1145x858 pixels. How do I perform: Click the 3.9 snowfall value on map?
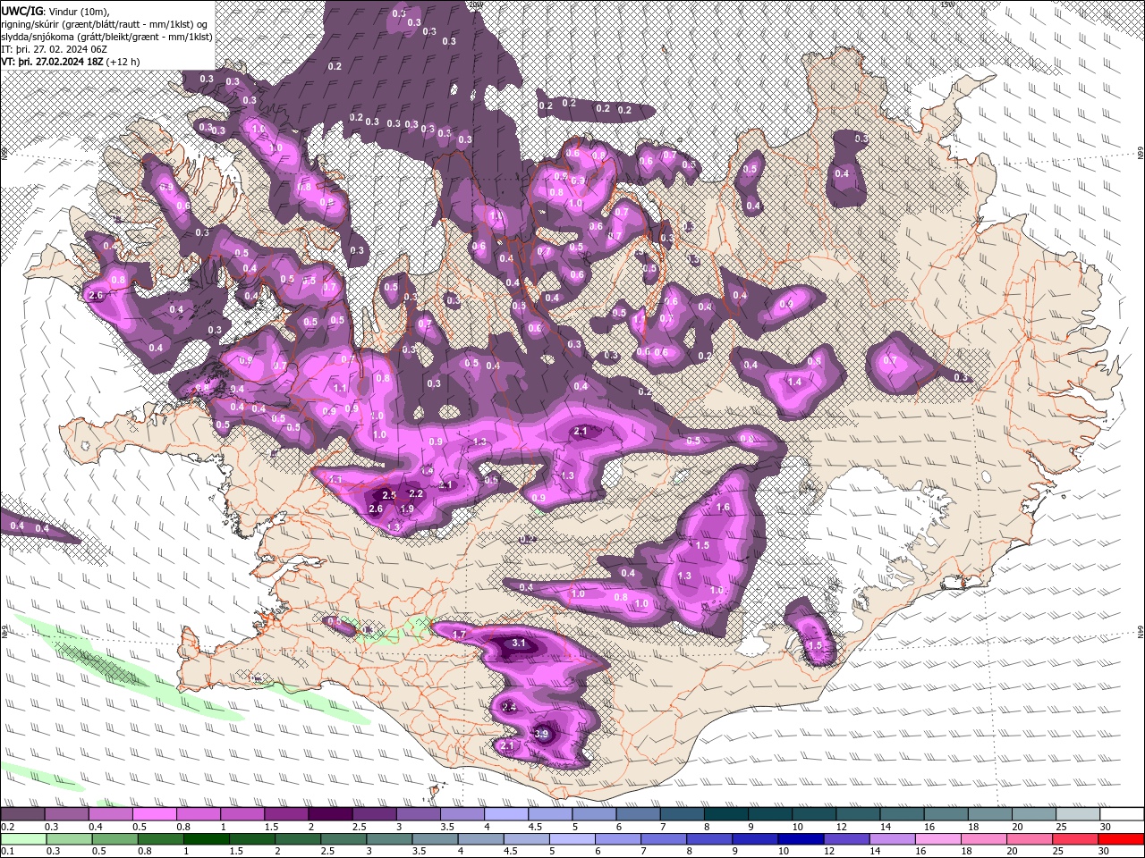point(541,735)
